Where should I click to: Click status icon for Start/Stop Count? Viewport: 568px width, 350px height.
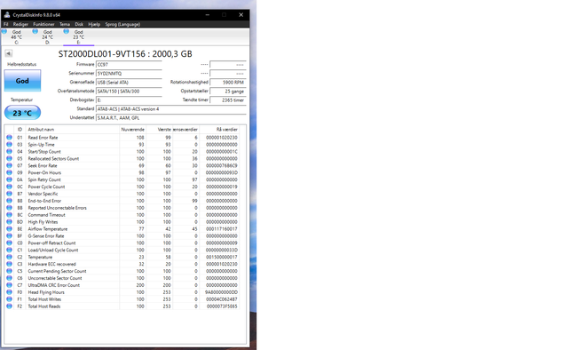pos(9,152)
